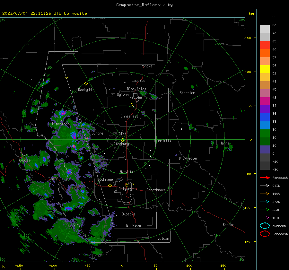This screenshot has height=270, width=289.
Task: Click the 20 dBZ green swatch
Action: point(265,133)
